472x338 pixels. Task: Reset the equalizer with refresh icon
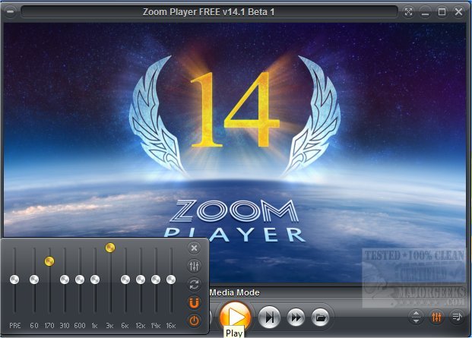(x=194, y=284)
